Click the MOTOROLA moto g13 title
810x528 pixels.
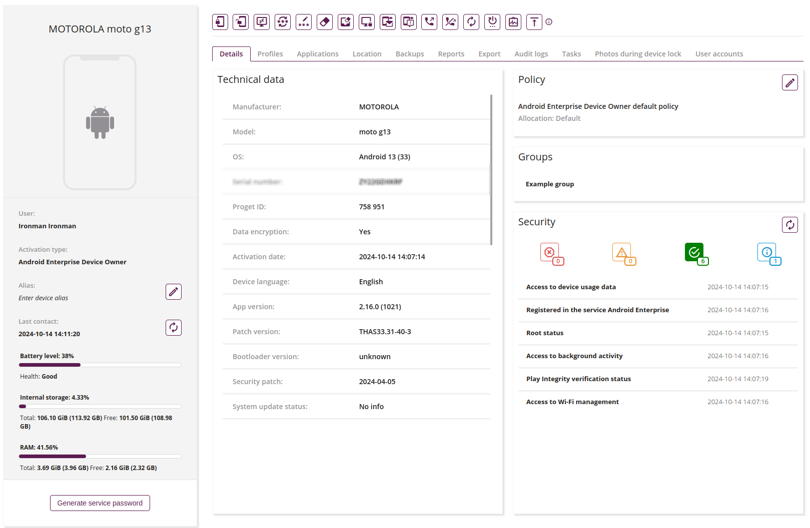(x=100, y=29)
